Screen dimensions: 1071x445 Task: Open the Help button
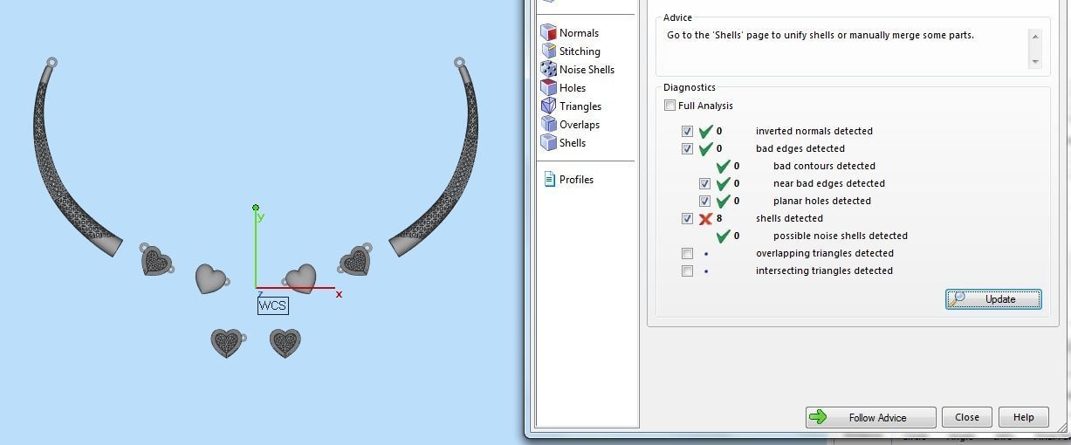pyautogui.click(x=1023, y=417)
